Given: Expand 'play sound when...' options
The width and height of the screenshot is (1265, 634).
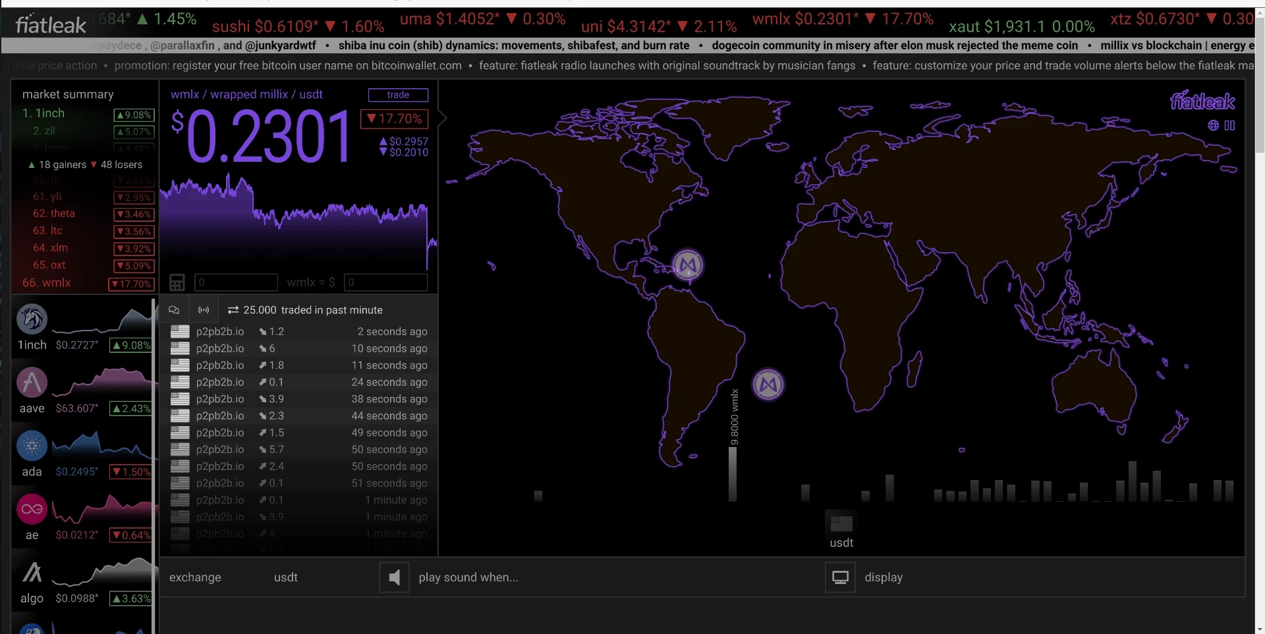Looking at the screenshot, I should click(x=468, y=577).
